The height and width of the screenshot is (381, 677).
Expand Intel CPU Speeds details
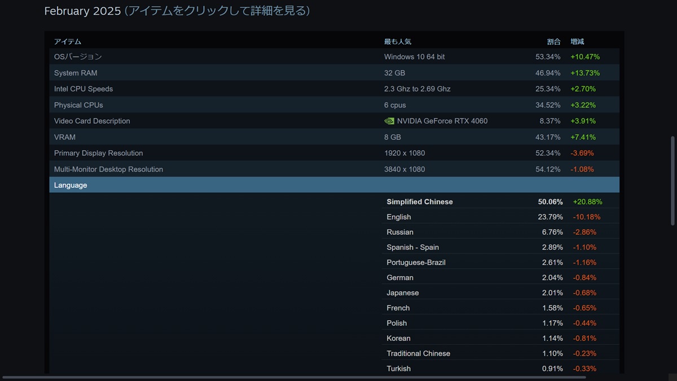click(83, 89)
